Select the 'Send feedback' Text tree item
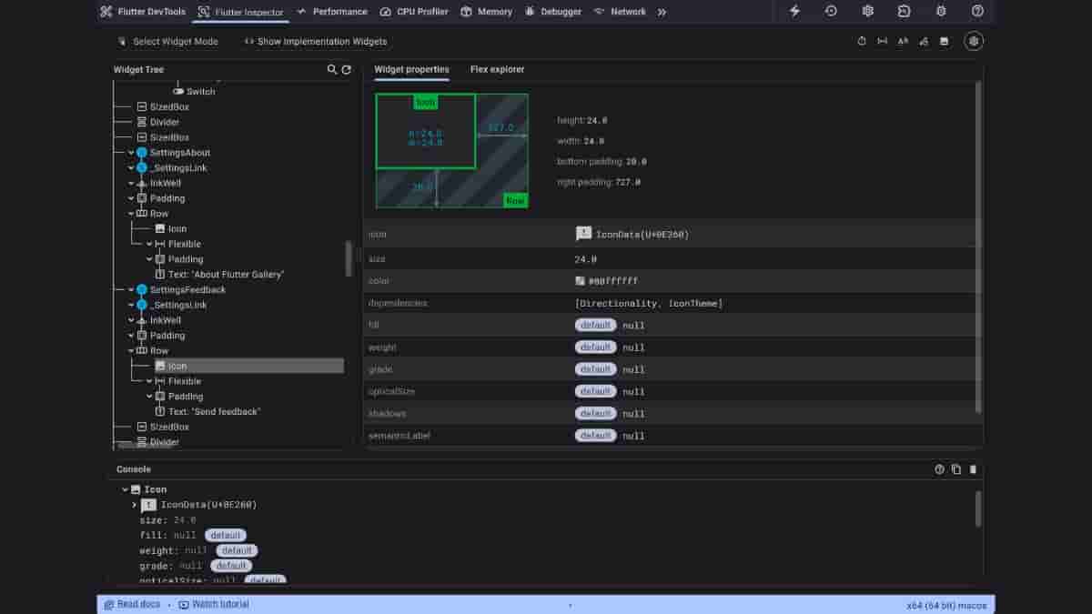Screen dimensions: 1092x614 [x=214, y=412]
